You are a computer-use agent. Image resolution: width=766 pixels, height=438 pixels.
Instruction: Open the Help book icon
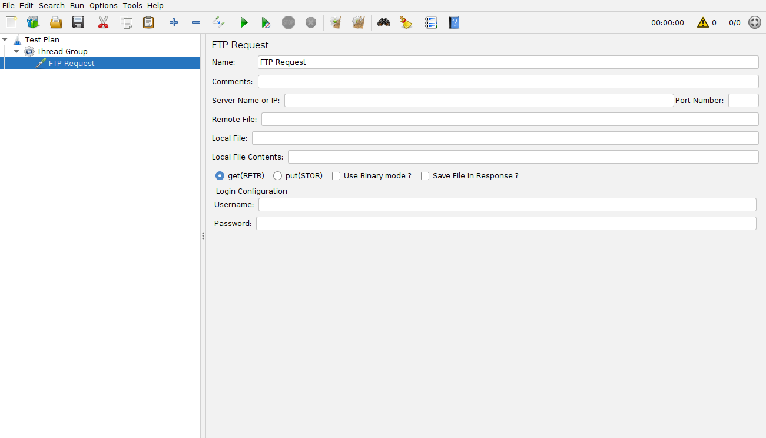point(453,22)
